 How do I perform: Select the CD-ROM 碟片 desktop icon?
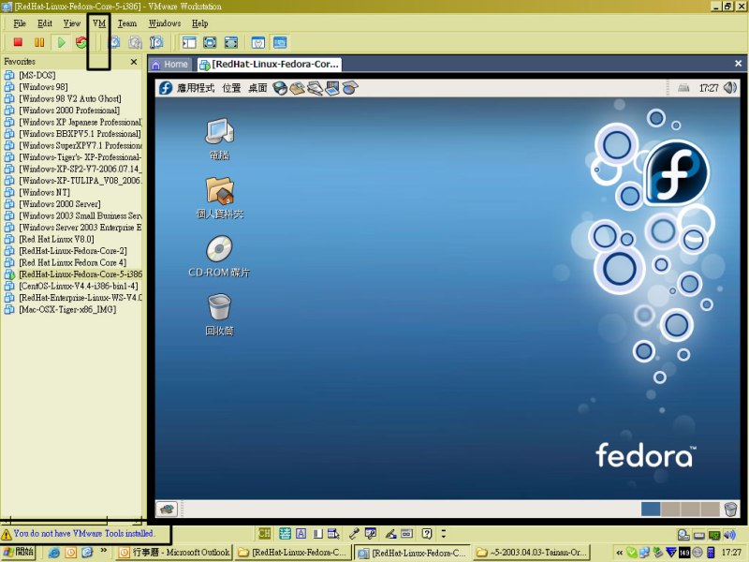pyautogui.click(x=219, y=256)
